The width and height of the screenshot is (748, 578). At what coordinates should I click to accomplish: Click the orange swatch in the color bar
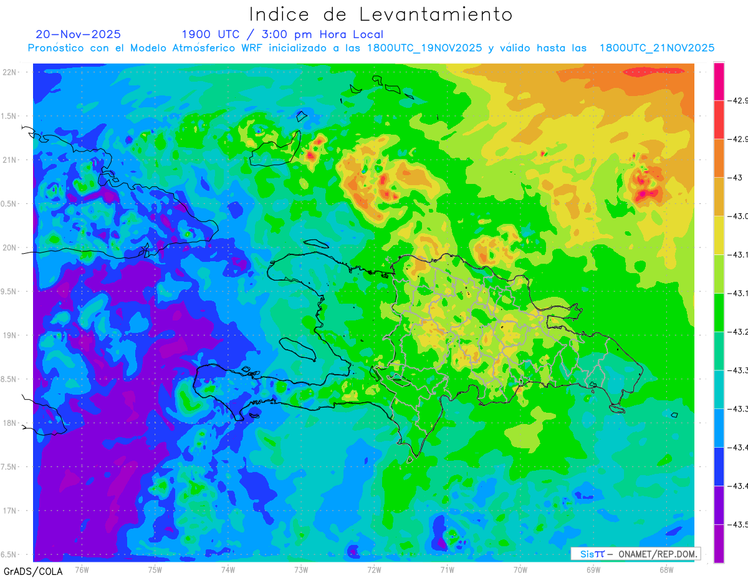tap(719, 158)
